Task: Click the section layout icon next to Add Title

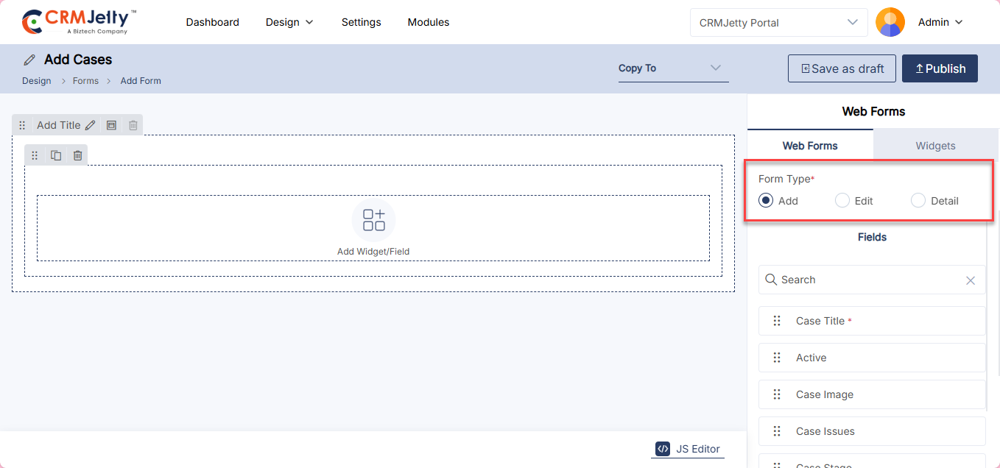Action: click(x=111, y=125)
